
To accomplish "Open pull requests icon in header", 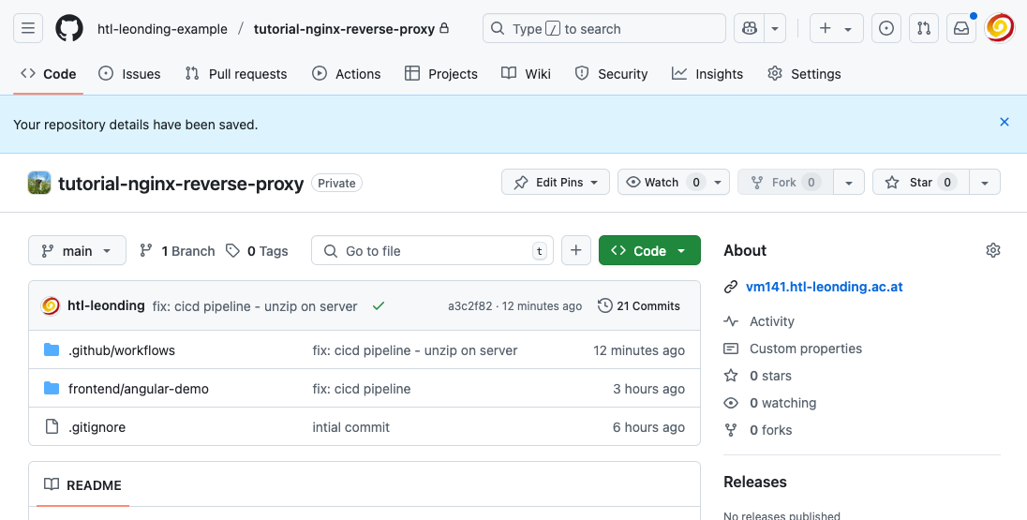I will coord(924,29).
